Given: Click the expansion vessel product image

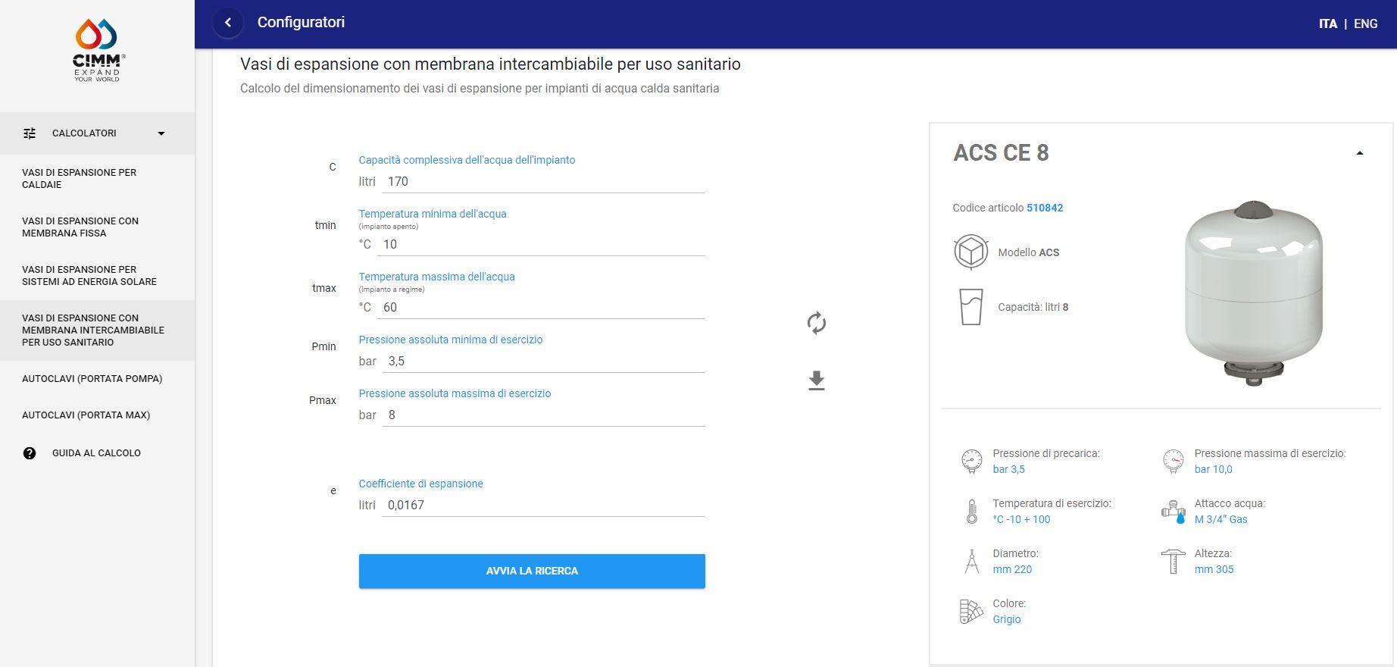Looking at the screenshot, I should click(x=1254, y=293).
